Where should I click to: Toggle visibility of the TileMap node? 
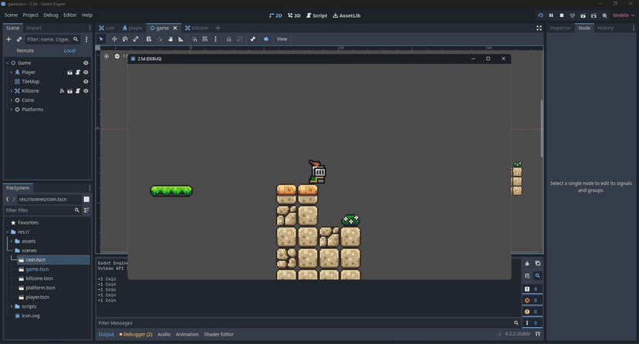click(86, 82)
